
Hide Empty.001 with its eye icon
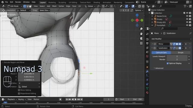point(187,22)
